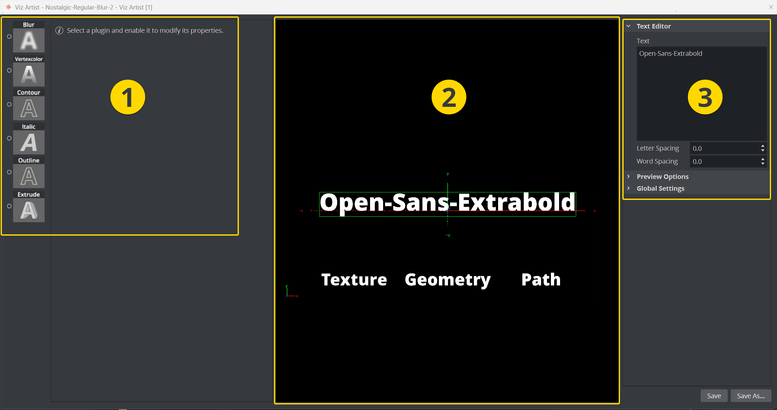Select the Extrude plugin icon
The width and height of the screenshot is (777, 410).
pos(29,210)
